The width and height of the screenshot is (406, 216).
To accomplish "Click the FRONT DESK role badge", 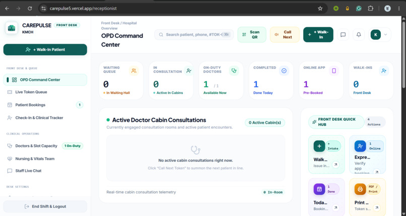I will pyautogui.click(x=67, y=25).
